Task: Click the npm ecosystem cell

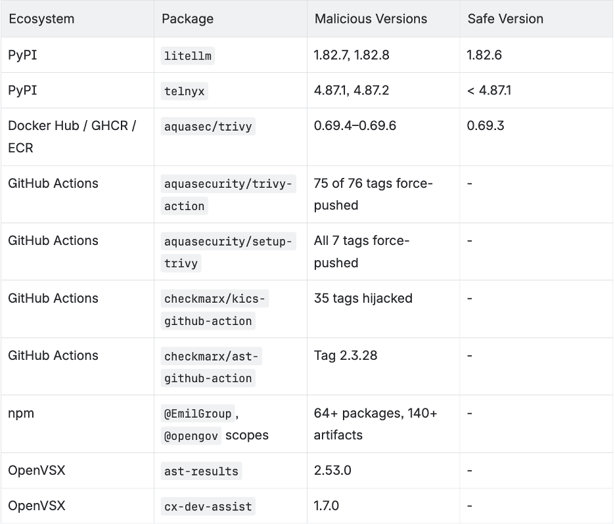Action: tap(21, 414)
